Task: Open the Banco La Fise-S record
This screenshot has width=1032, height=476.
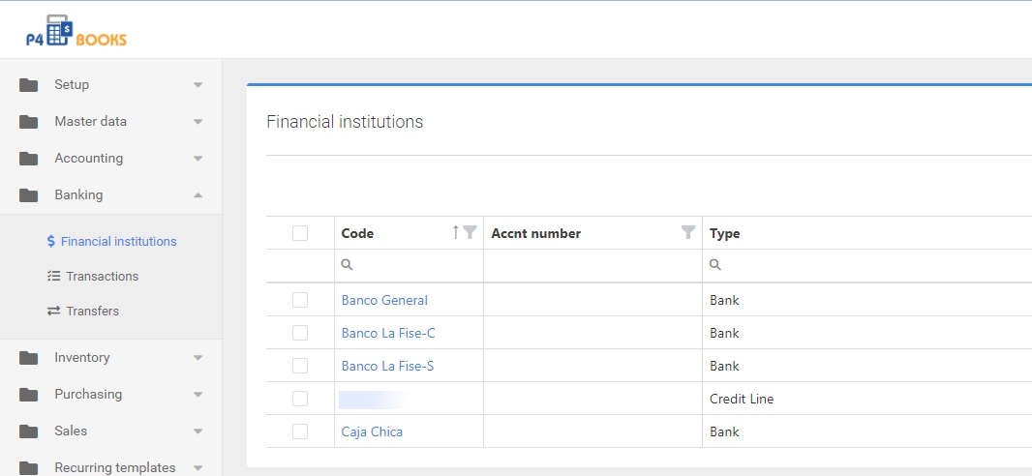Action: (x=387, y=366)
